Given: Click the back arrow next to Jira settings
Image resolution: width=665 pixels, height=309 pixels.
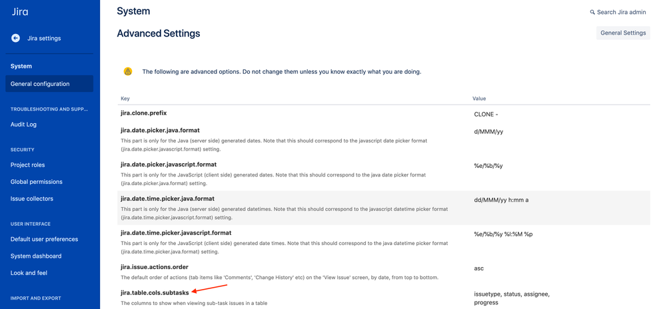Looking at the screenshot, I should coord(16,38).
